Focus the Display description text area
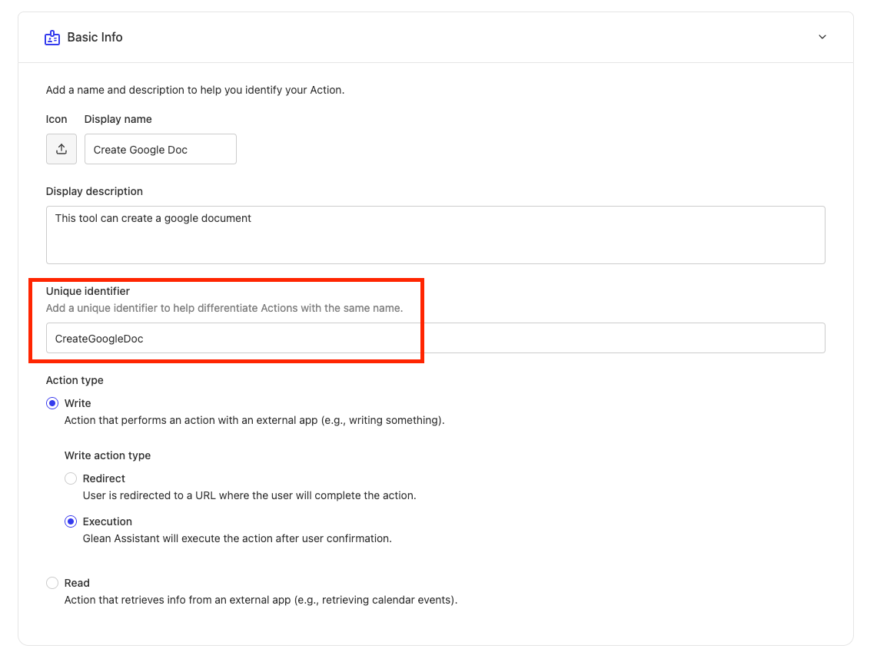 (435, 234)
